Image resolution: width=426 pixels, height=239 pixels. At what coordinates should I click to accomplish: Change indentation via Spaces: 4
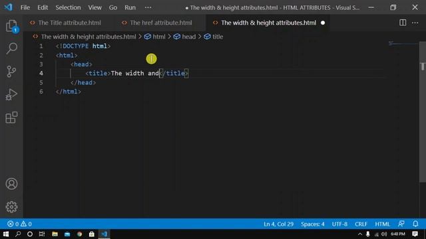[x=312, y=224]
